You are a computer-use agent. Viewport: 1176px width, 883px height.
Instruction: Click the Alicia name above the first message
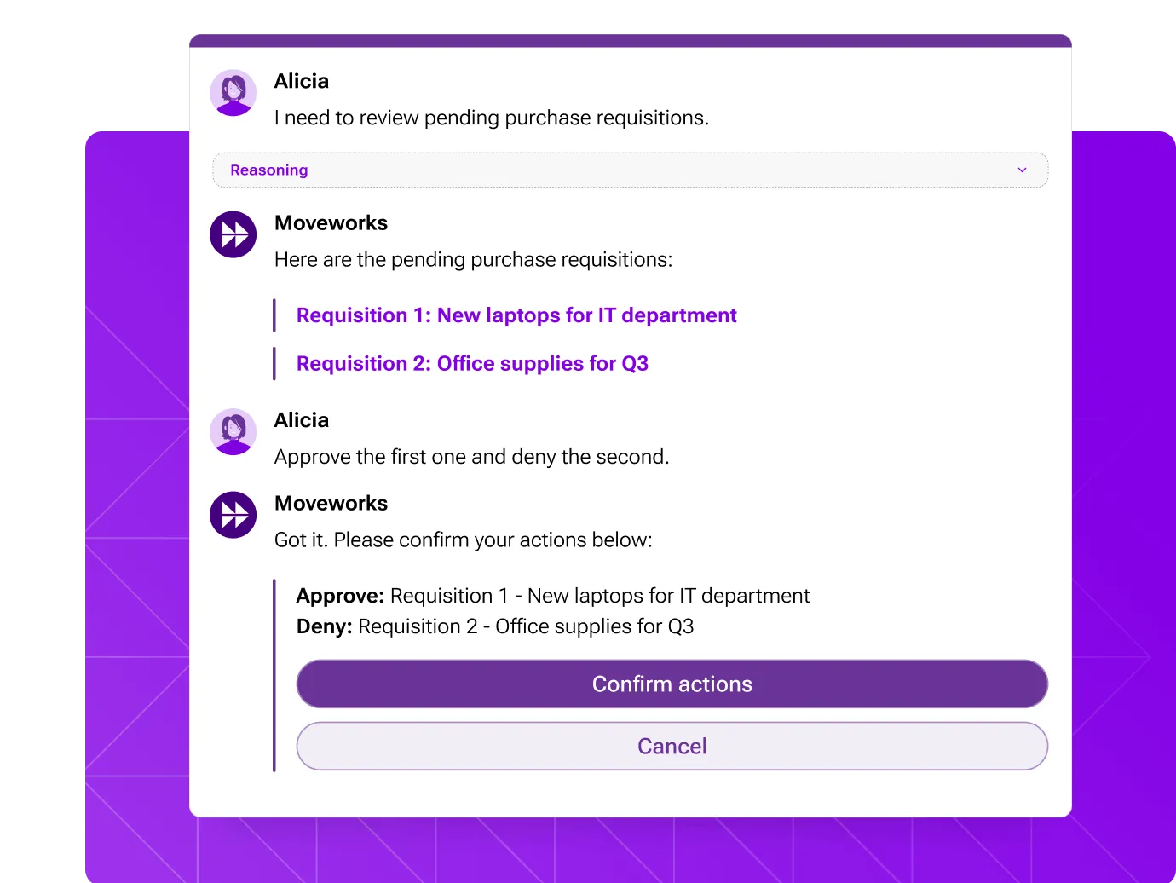click(x=302, y=81)
